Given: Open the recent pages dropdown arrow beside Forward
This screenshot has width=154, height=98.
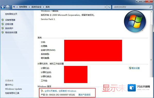Looking at the screenshot, I should click(11, 7).
